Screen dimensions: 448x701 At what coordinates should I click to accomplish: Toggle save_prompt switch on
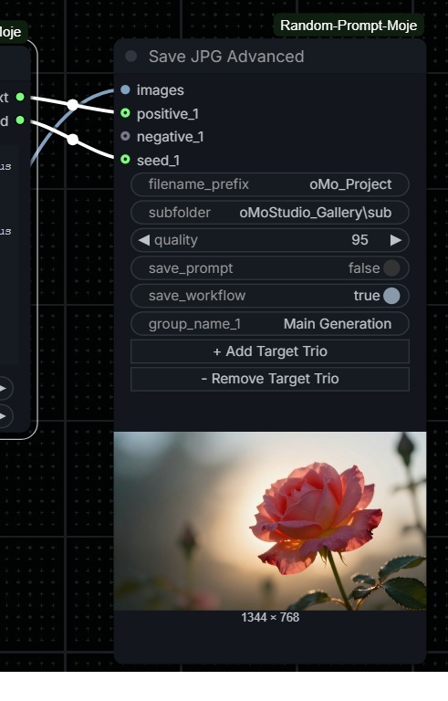(x=391, y=268)
